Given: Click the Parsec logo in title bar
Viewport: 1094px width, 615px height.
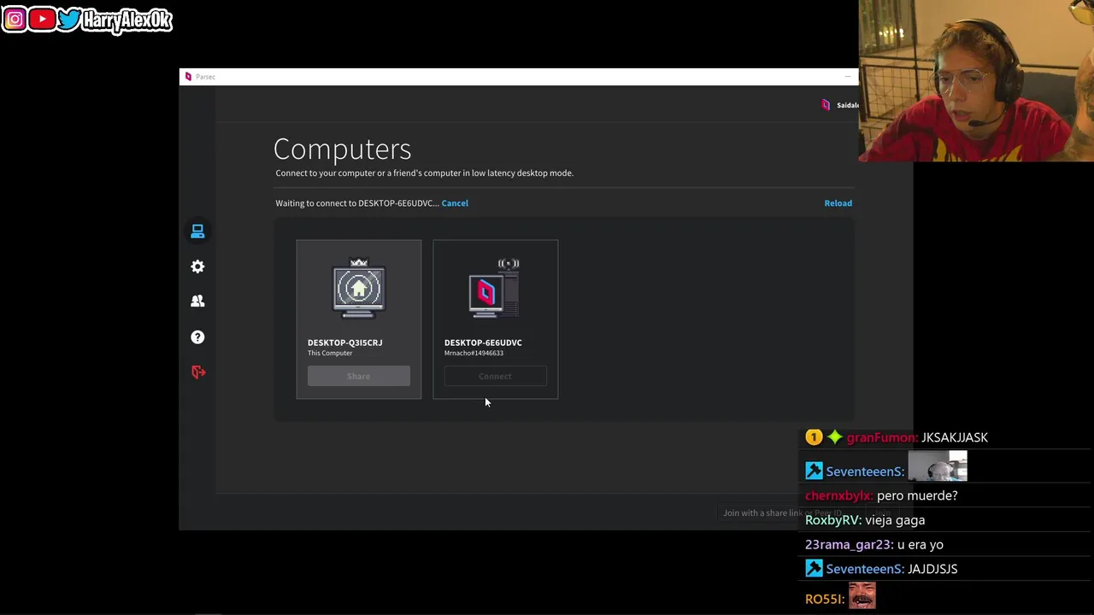Looking at the screenshot, I should [x=188, y=77].
